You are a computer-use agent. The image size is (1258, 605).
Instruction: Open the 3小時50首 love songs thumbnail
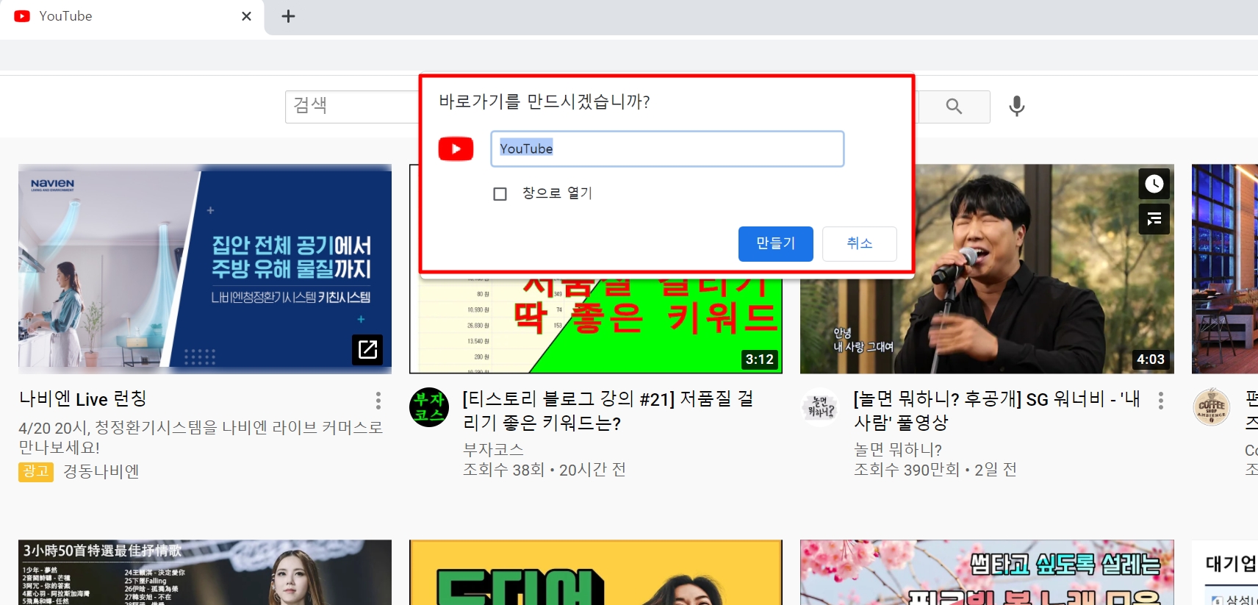[x=205, y=573]
